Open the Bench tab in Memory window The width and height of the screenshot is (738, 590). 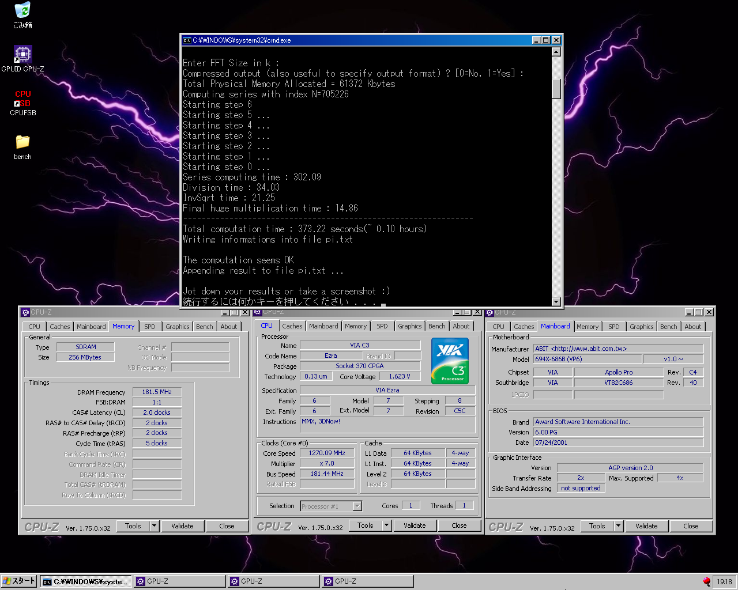click(x=205, y=327)
